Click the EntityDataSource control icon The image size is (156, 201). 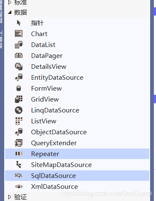pyautogui.click(x=18, y=77)
